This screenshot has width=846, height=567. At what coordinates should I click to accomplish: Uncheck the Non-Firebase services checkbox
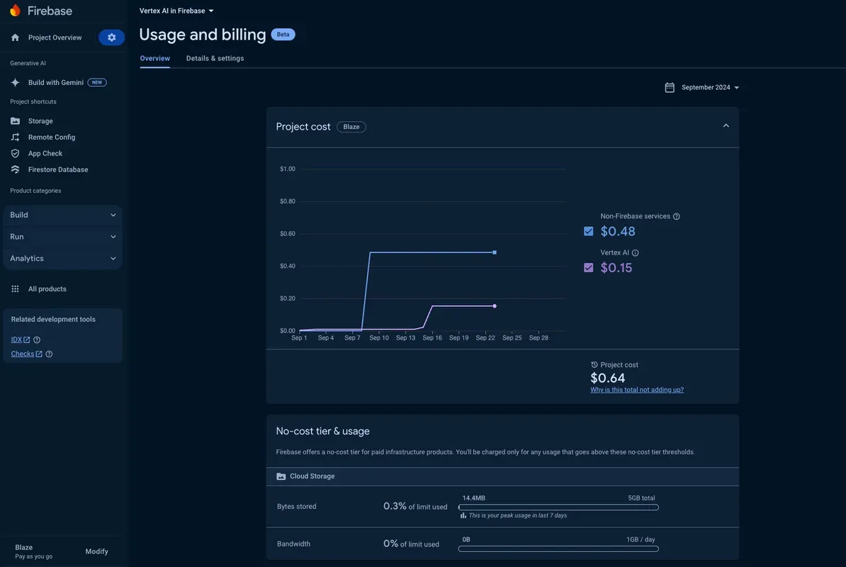point(589,232)
